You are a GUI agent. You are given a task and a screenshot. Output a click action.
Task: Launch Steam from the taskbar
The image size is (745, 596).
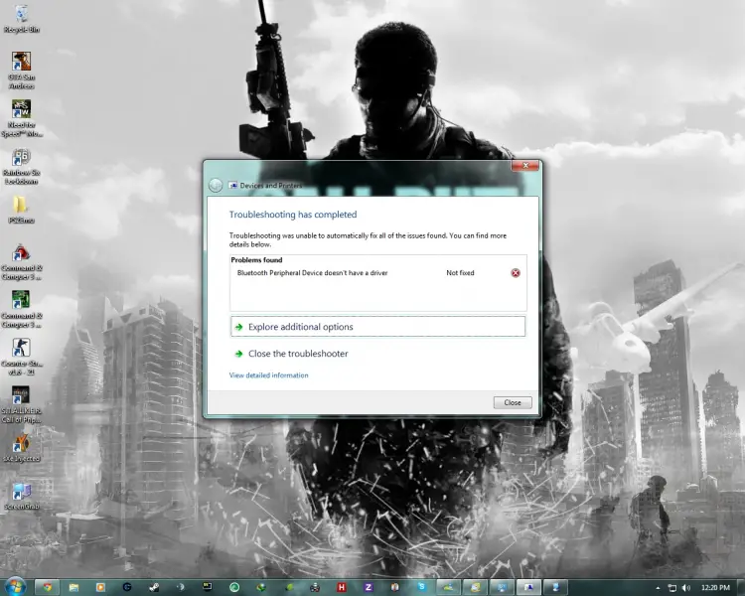tap(154, 587)
